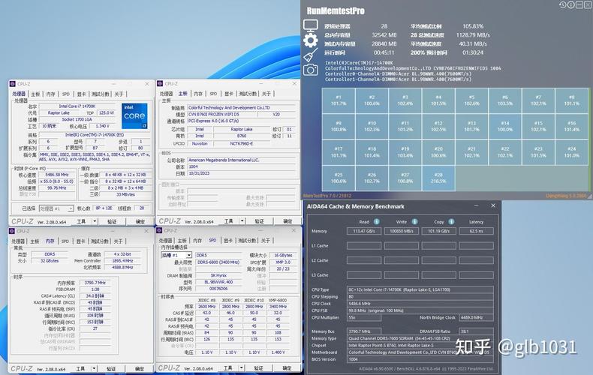Expand the 工具 arrow in CPU-Z processor window

point(95,221)
